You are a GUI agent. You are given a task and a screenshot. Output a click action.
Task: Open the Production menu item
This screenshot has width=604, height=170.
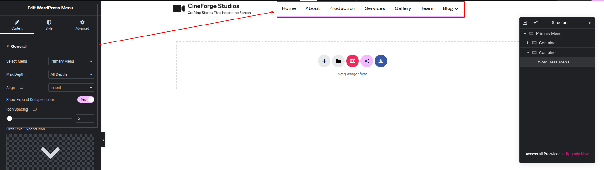(342, 8)
